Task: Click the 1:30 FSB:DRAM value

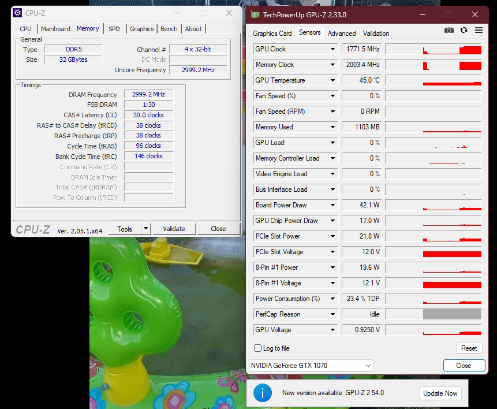Action: (149, 105)
